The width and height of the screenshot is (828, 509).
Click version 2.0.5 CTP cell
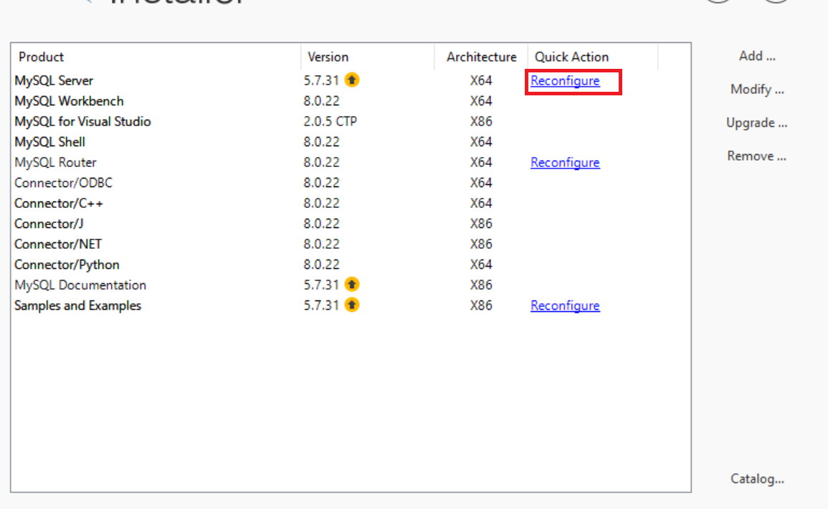tap(330, 121)
